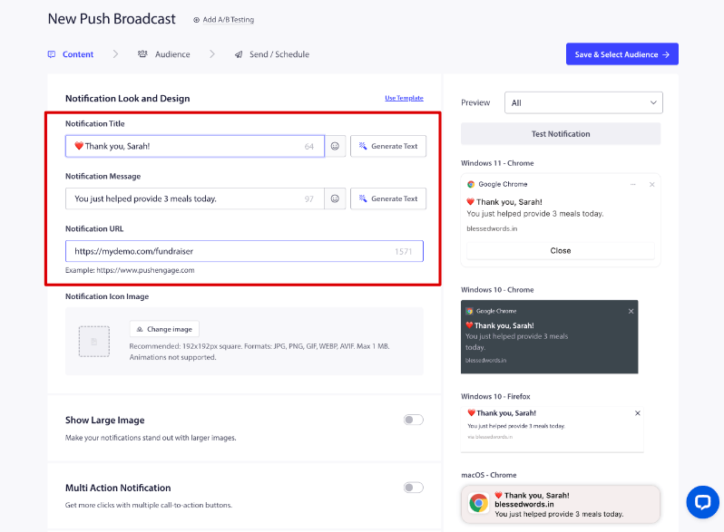Open the Preview platform dropdown
Screen dimensions: 724x532
(583, 103)
